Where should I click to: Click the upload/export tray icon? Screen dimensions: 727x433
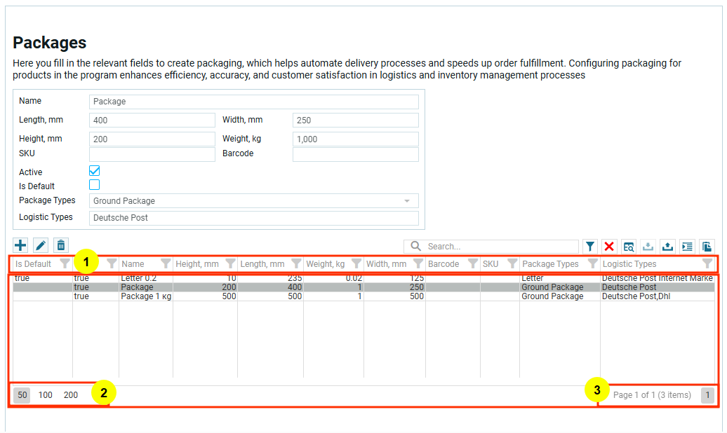tap(668, 247)
